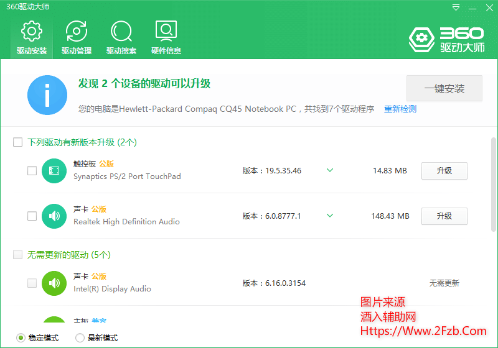Viewport: 498px width, 348px height.
Task: Click the blue info icon
Action: click(47, 95)
